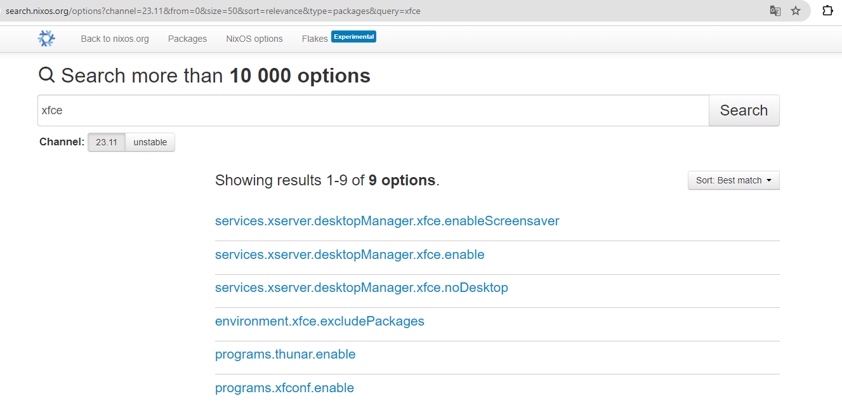Image resolution: width=842 pixels, height=403 pixels.
Task: Click Back to nixos.org
Action: click(115, 39)
